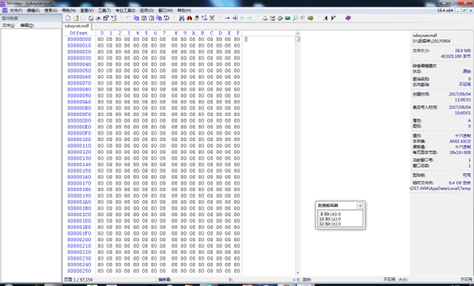This screenshot has height=286, width=474.
Task: Open the 工具(T) tools menu
Action: pyautogui.click(x=104, y=10)
